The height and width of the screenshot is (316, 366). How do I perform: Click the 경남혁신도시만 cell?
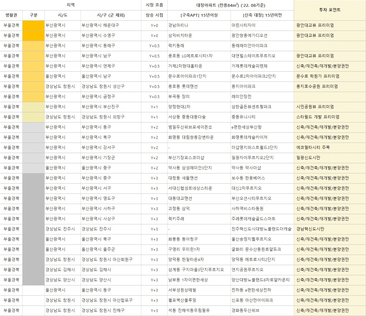click(x=330, y=229)
